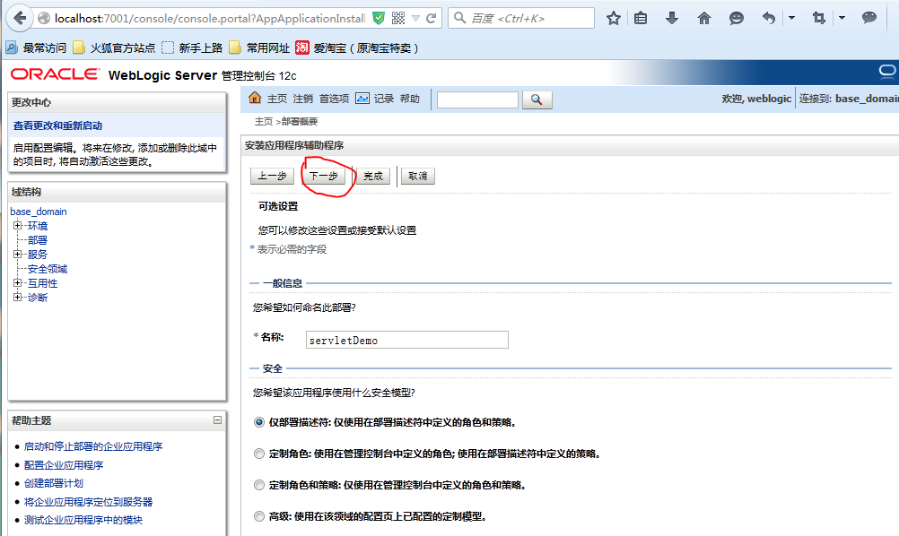Image resolution: width=899 pixels, height=536 pixels.
Task: Click the browser back arrow button
Action: coord(20,18)
